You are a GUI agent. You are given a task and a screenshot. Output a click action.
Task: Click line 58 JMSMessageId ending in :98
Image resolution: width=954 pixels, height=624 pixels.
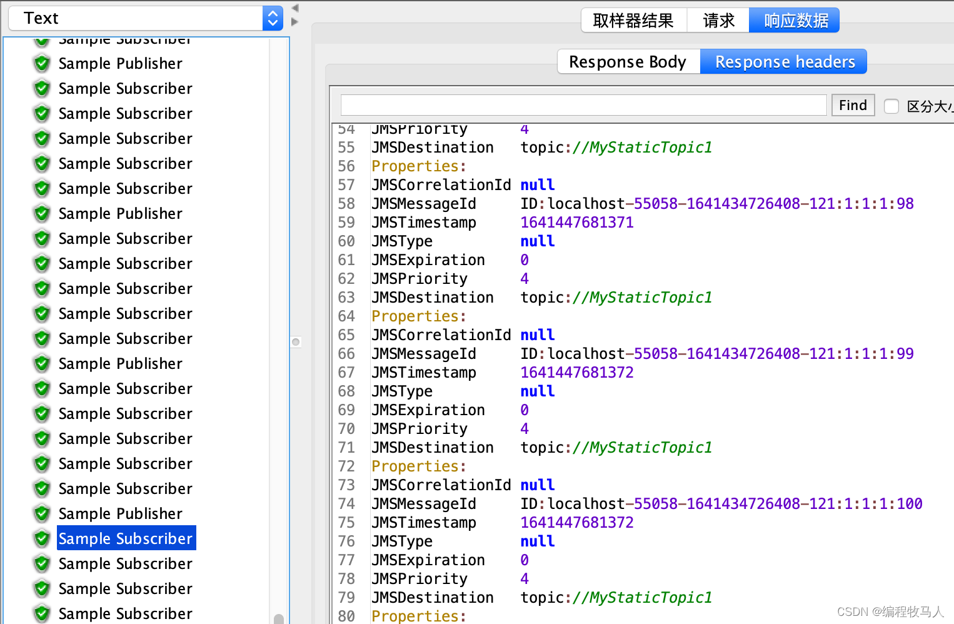[642, 203]
